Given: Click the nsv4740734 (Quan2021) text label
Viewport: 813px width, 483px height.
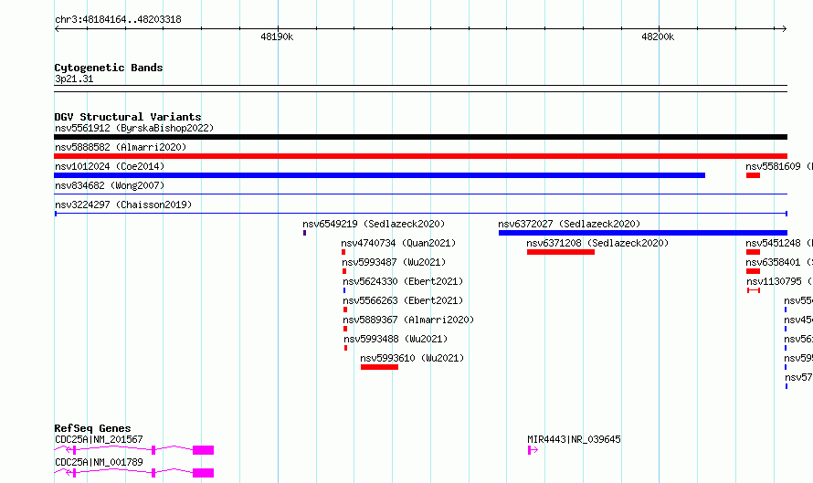Looking at the screenshot, I should click(398, 243).
